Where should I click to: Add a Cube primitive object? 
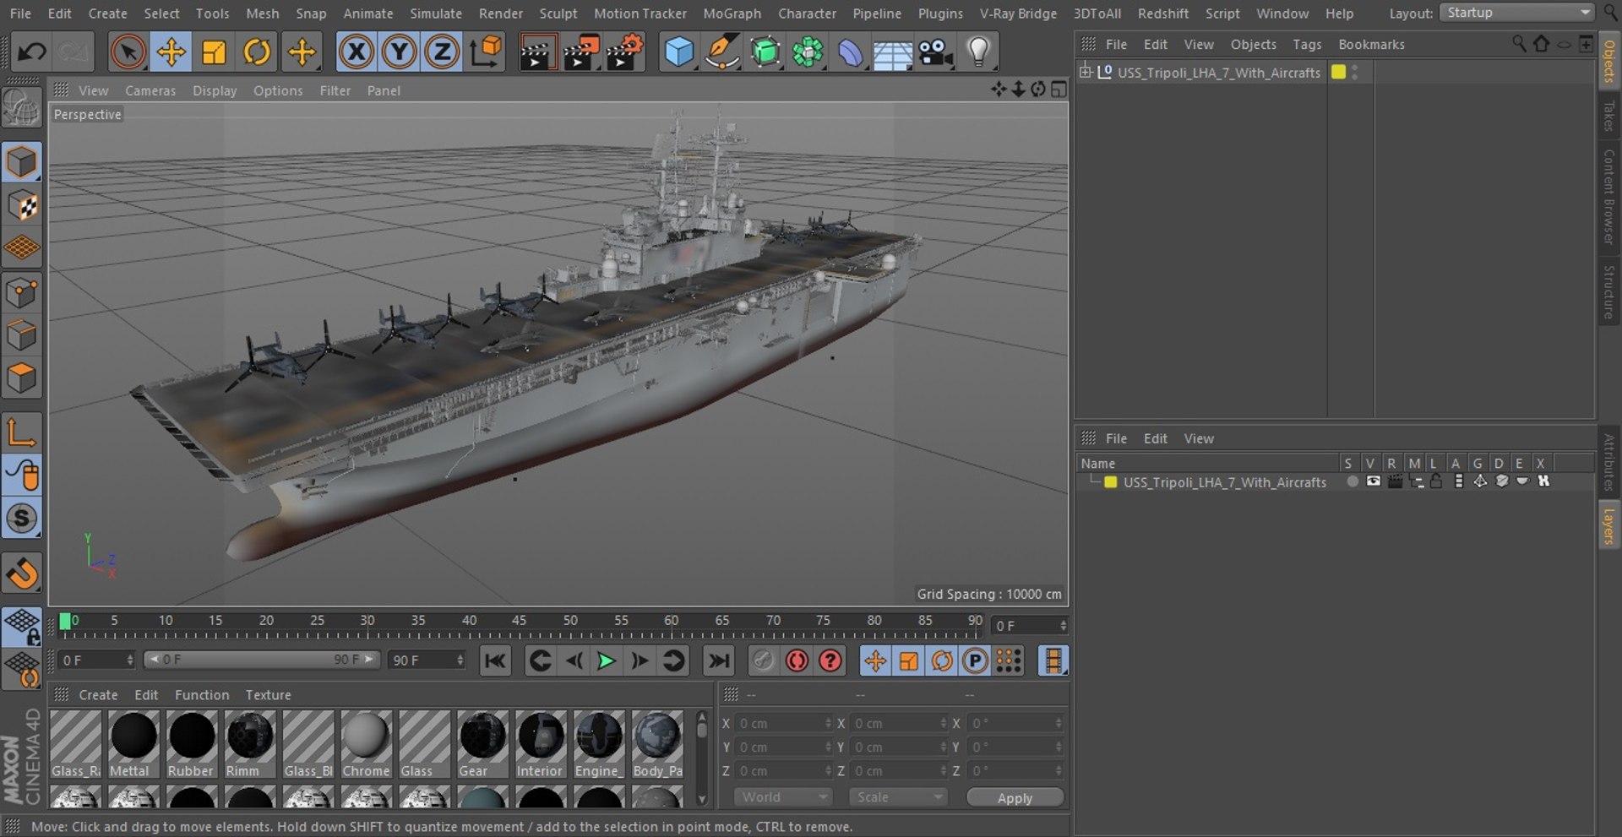tap(679, 52)
